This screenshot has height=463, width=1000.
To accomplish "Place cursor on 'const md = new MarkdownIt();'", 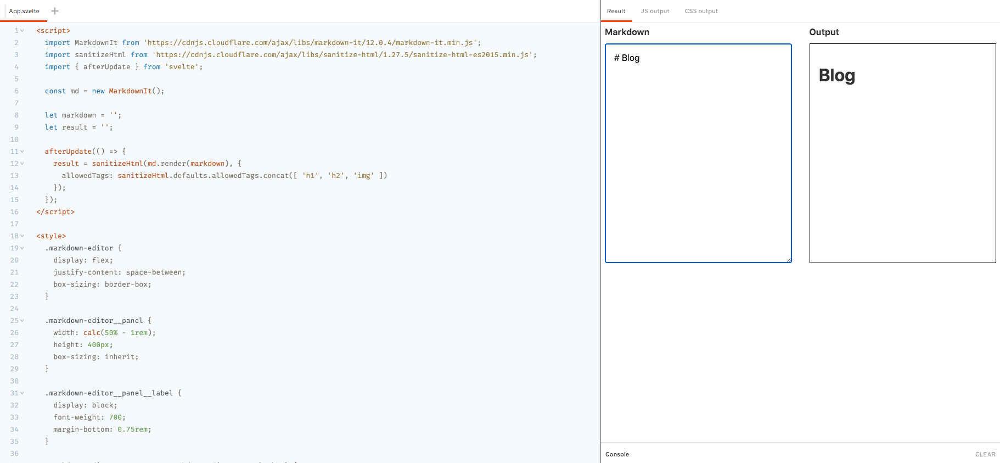I will [x=104, y=91].
